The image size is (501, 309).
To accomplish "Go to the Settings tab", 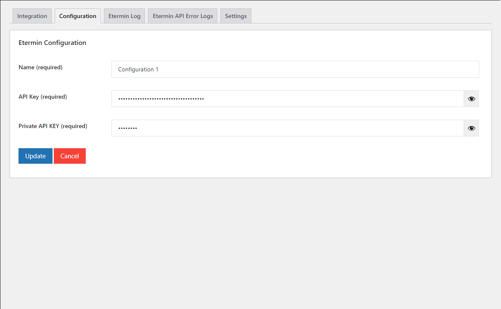I will click(x=236, y=16).
